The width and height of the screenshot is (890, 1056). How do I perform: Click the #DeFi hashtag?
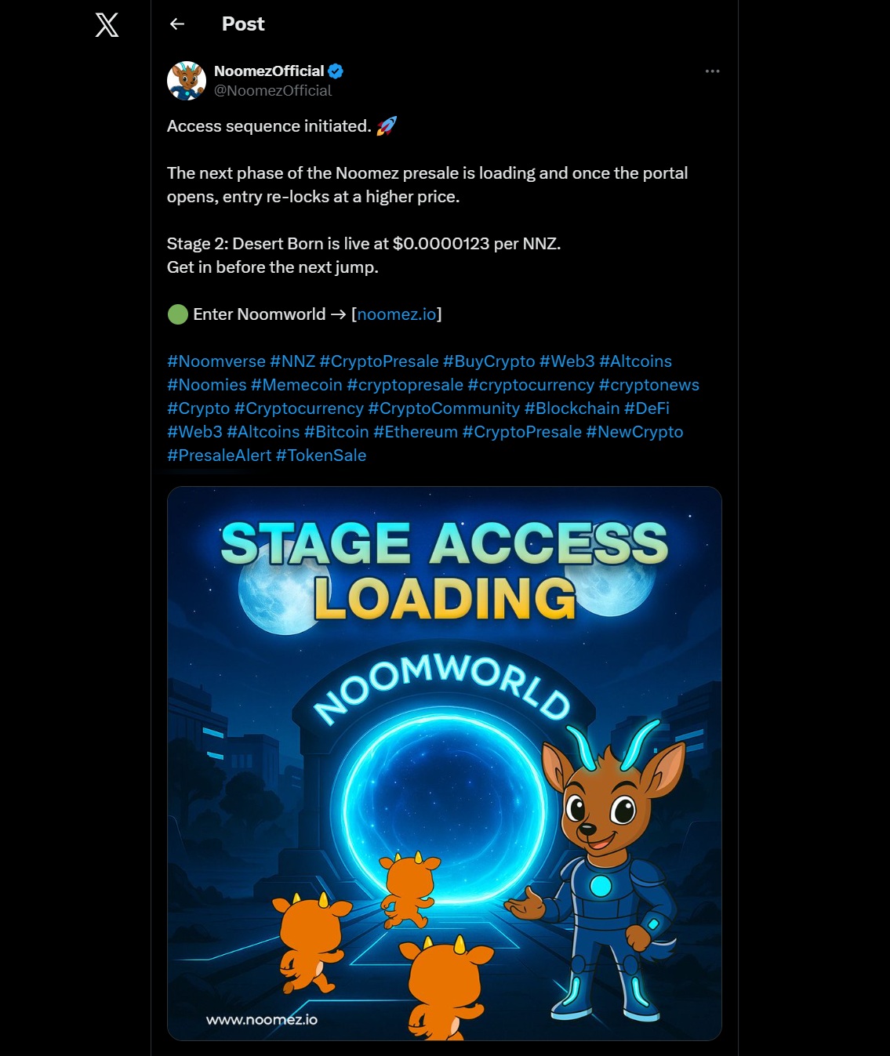point(646,408)
